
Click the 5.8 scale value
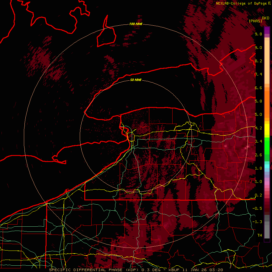click(x=258, y=101)
